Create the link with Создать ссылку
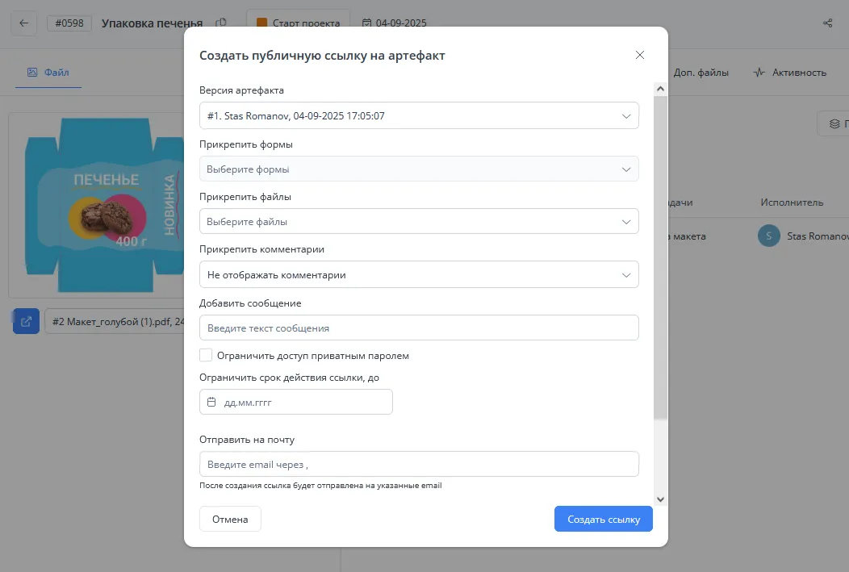Screen dimensions: 849x572 pos(603,519)
